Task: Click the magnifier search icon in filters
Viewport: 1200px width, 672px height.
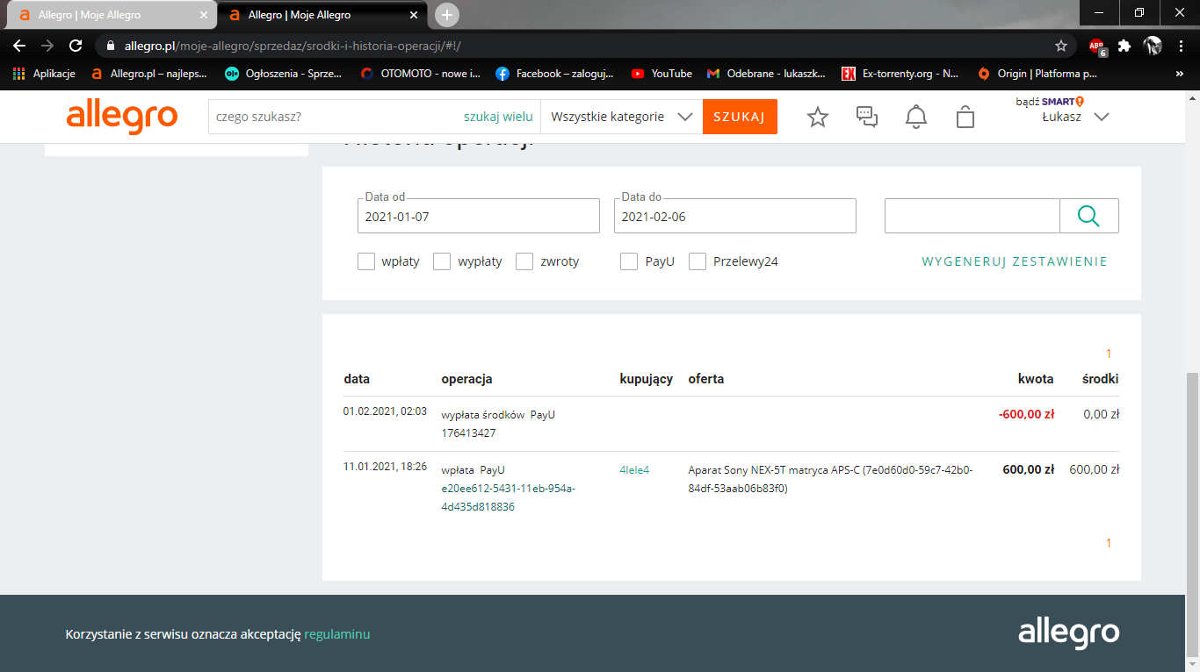Action: (x=1088, y=216)
